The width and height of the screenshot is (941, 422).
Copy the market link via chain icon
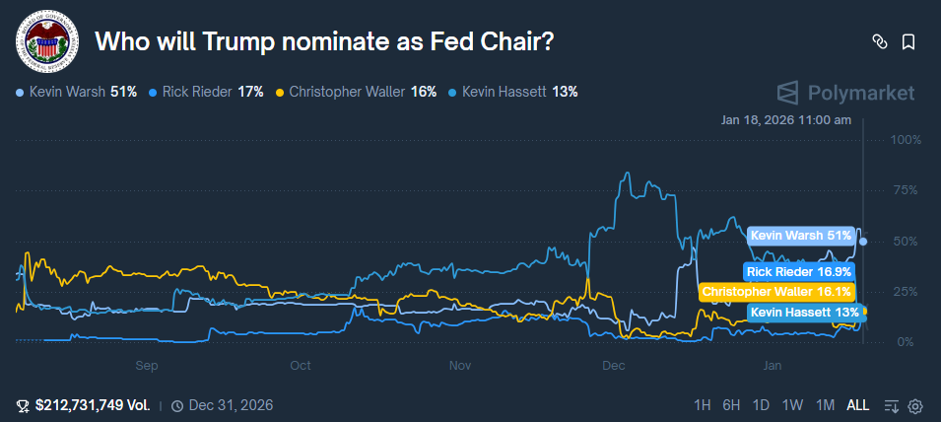pos(880,41)
